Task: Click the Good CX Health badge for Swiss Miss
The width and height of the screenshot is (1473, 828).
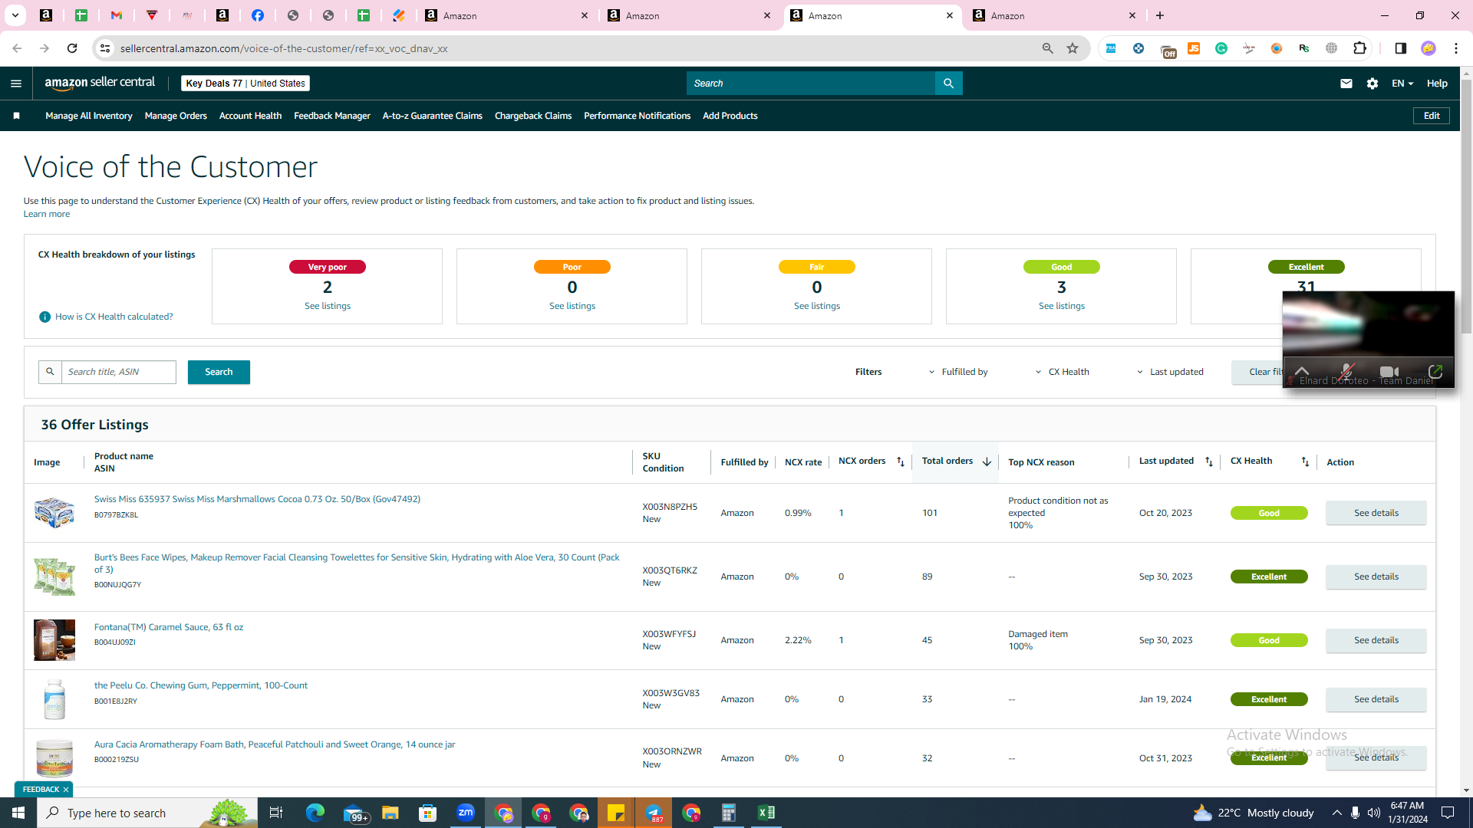Action: (x=1269, y=513)
